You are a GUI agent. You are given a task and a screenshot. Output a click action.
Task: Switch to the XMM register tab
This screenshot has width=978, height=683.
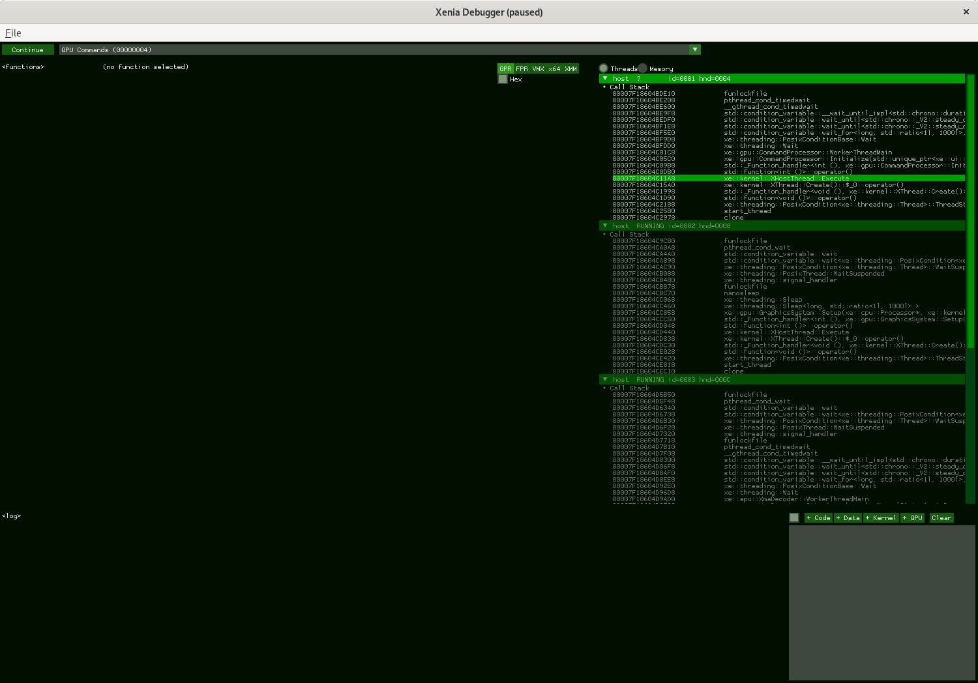pos(570,68)
